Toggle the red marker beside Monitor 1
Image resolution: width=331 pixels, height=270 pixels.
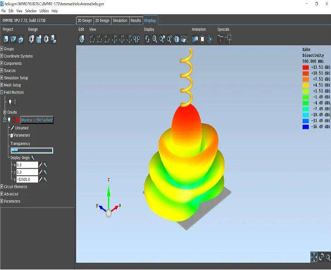click(18, 120)
